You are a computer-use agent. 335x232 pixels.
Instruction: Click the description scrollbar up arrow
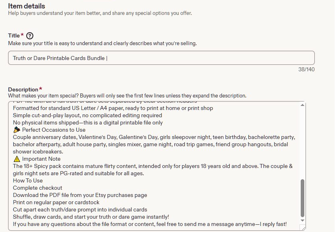click(302, 105)
